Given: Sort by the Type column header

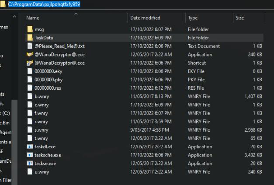Looking at the screenshot, I should click(193, 18).
